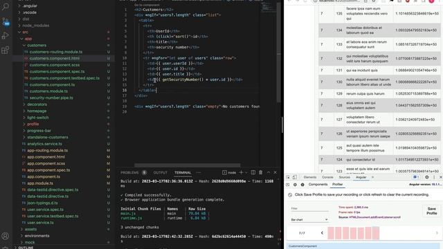Click the Save Profile button

point(431,211)
